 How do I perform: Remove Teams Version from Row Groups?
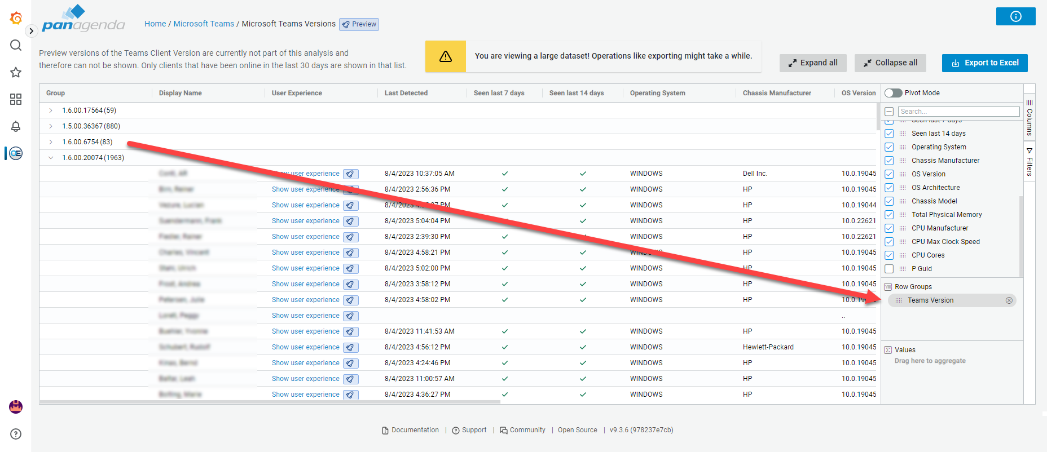(x=1009, y=300)
